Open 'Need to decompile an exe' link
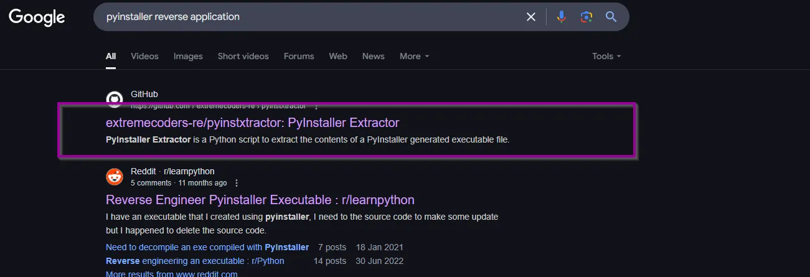810x277 pixels. (207, 247)
